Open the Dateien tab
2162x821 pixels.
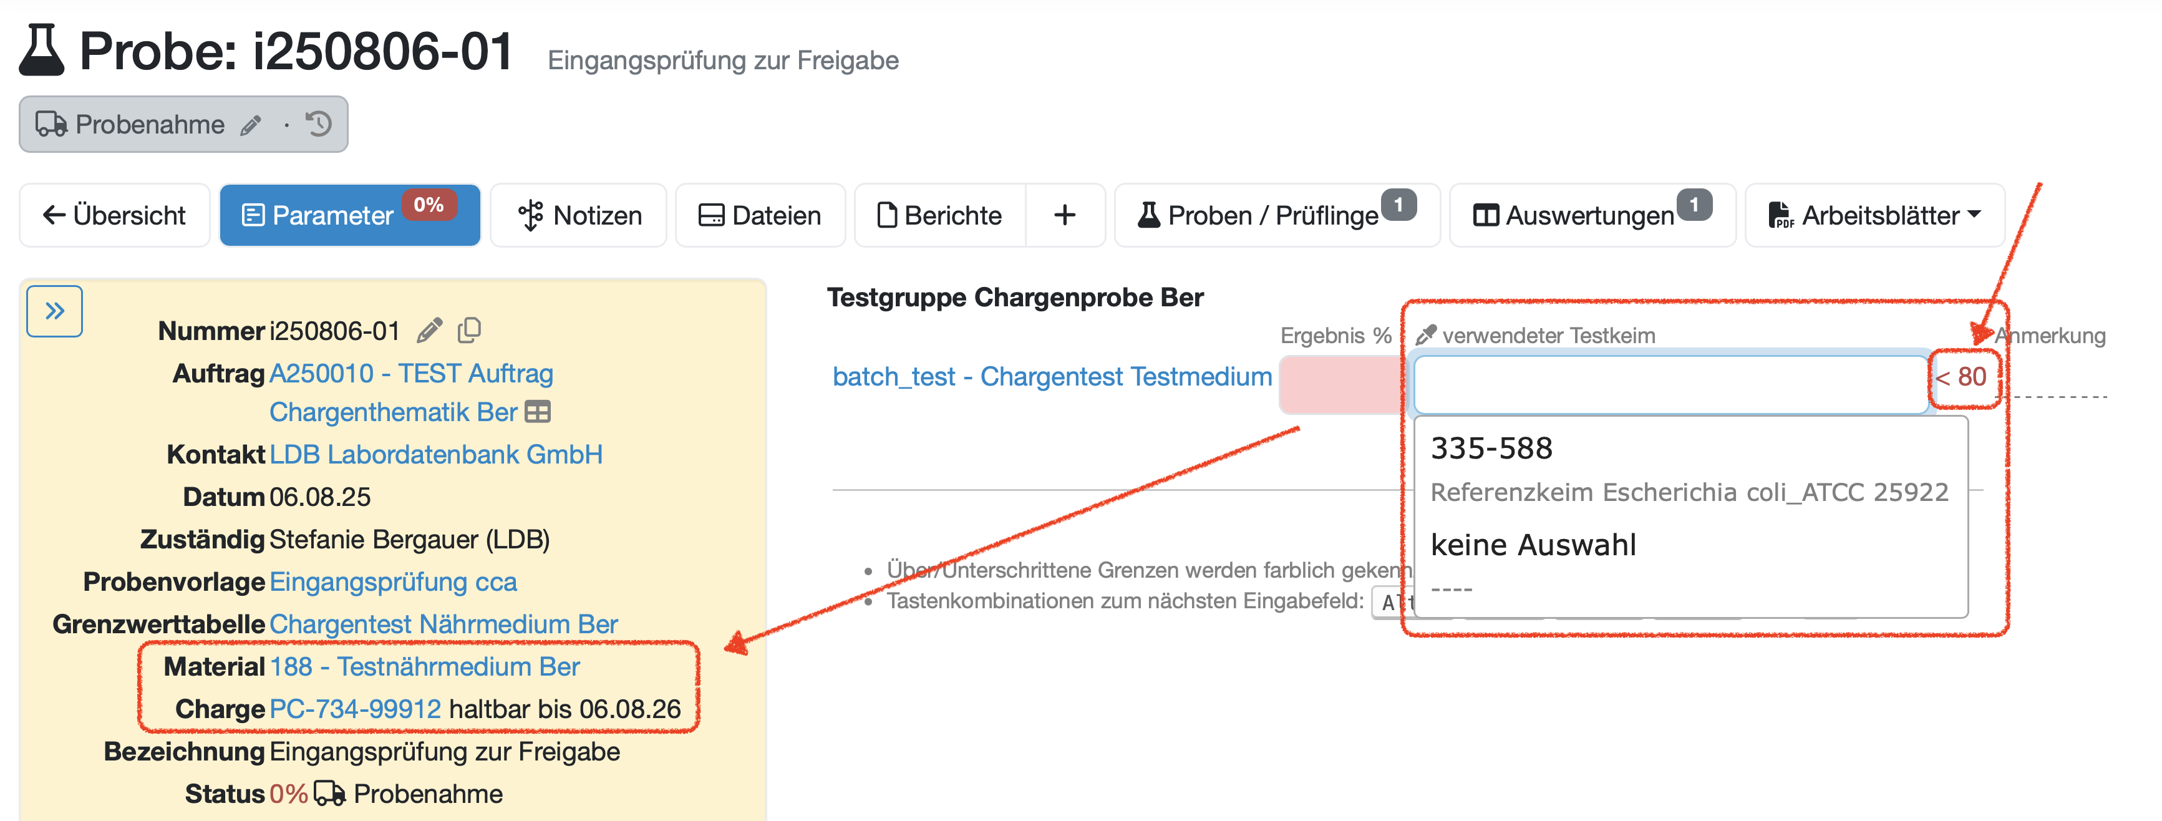click(760, 216)
